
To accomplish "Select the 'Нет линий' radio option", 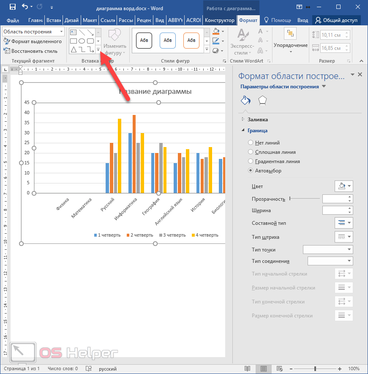I will pyautogui.click(x=251, y=143).
